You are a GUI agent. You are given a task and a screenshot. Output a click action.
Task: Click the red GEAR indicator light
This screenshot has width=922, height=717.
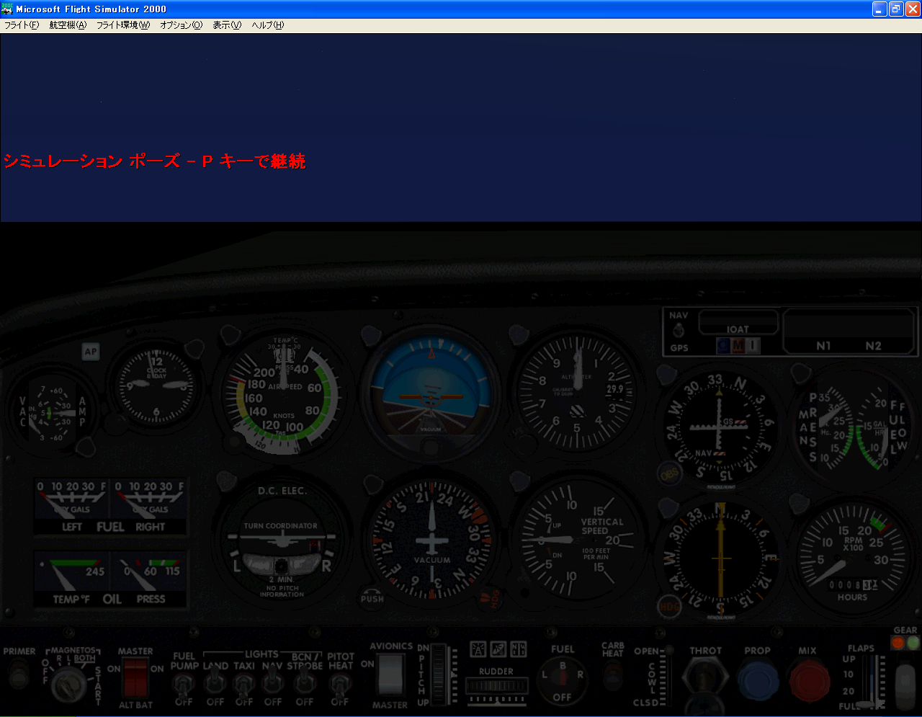pos(898,643)
